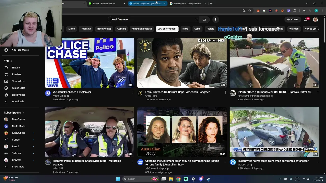Open Chrome downloads icon
The height and width of the screenshot is (183, 326).
pyautogui.click(x=304, y=11)
